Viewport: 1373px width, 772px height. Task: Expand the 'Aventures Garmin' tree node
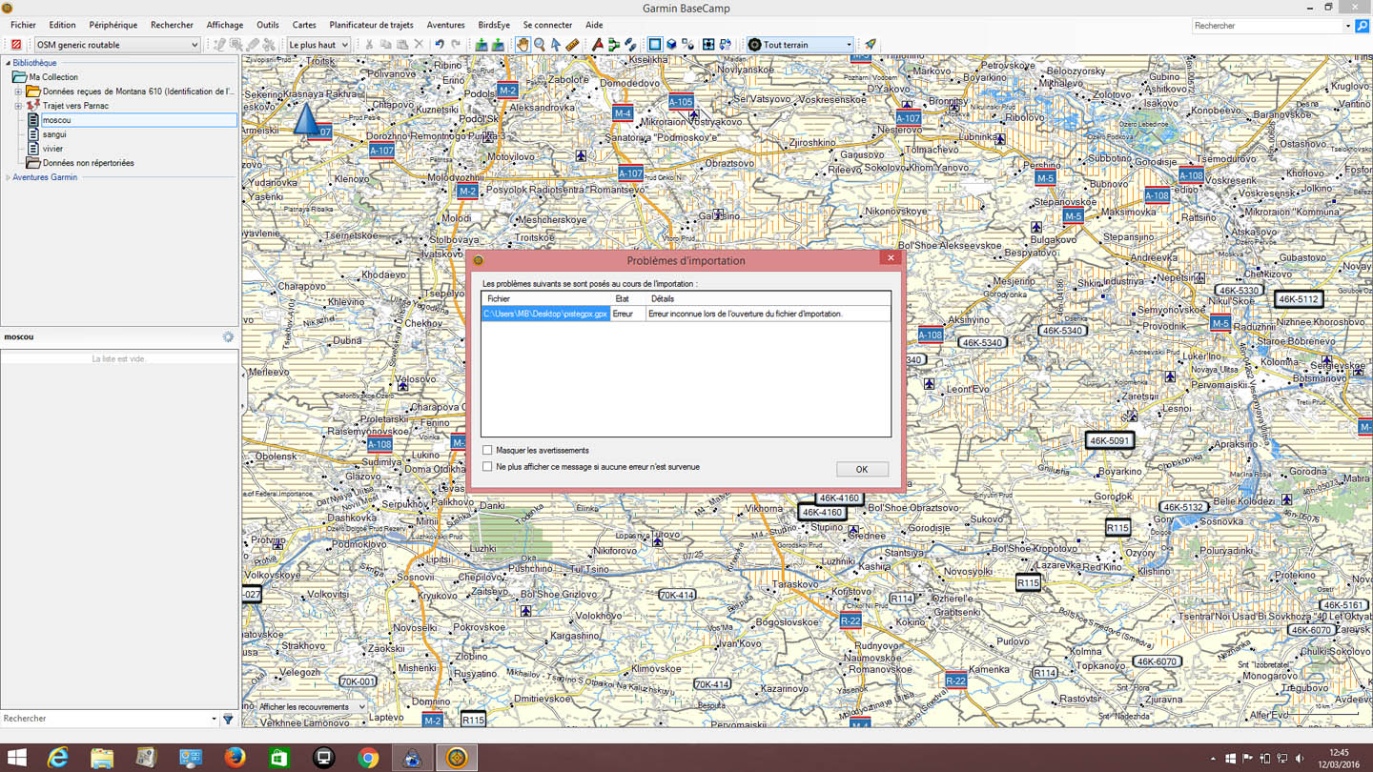(x=9, y=177)
